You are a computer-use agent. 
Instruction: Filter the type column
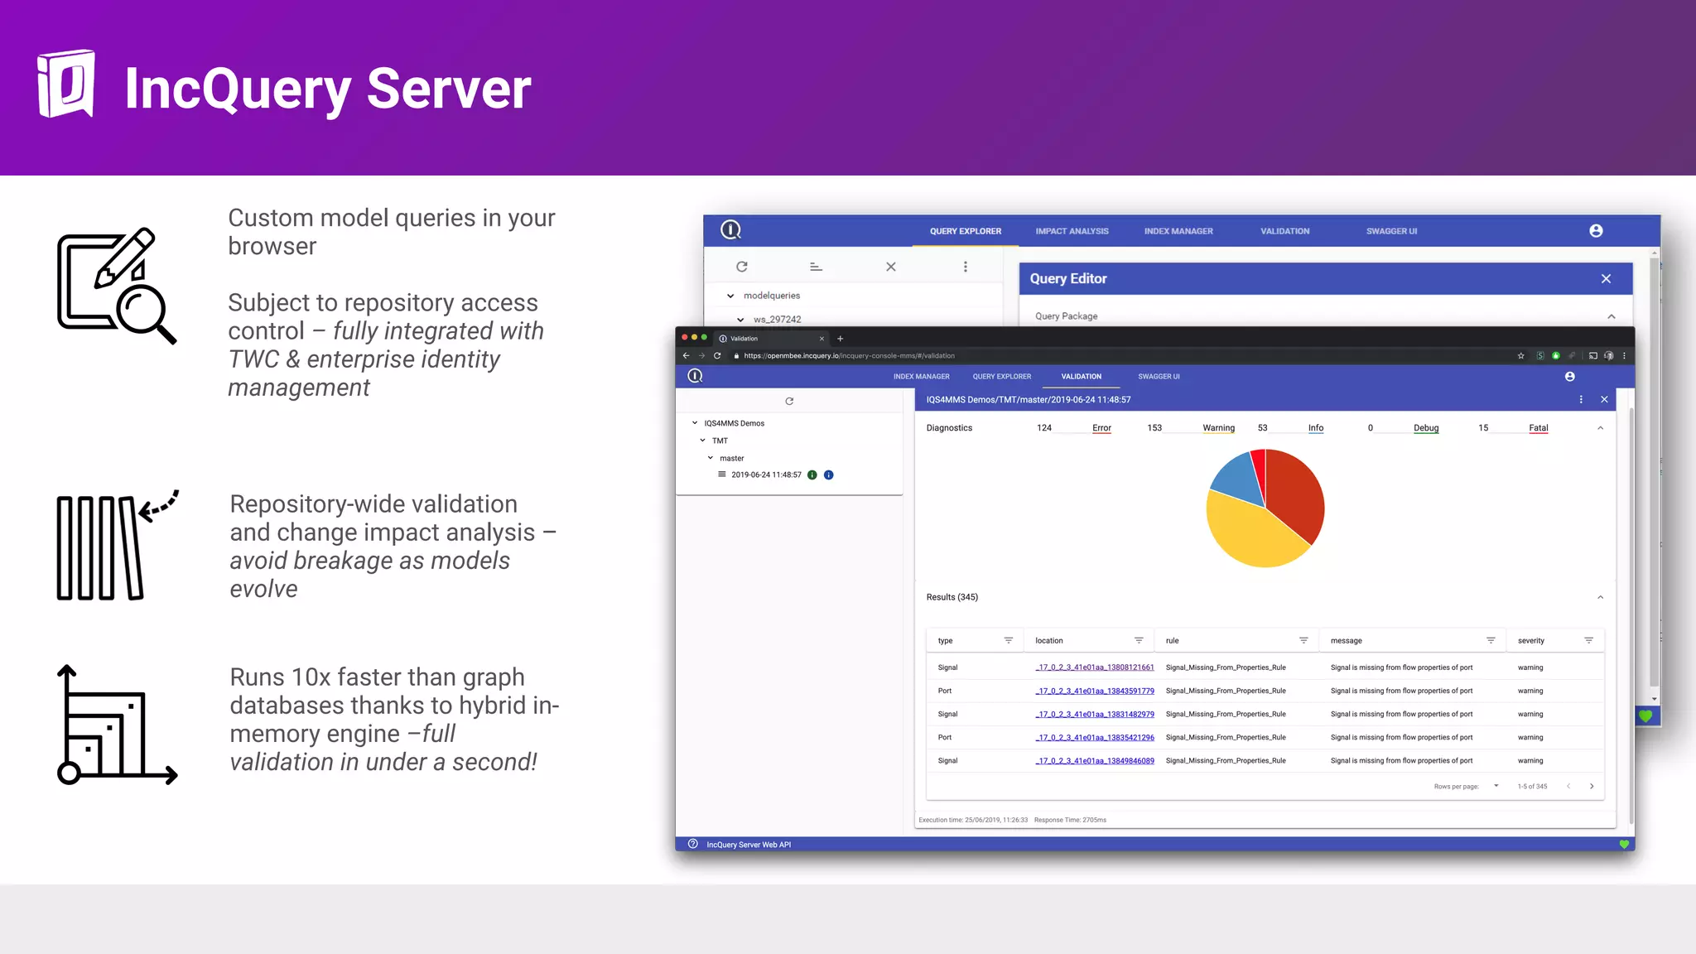[1008, 640]
